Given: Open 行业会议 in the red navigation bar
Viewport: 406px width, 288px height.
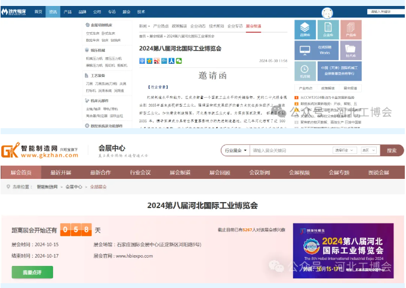Looking at the screenshot, I should pyautogui.click(x=140, y=172).
